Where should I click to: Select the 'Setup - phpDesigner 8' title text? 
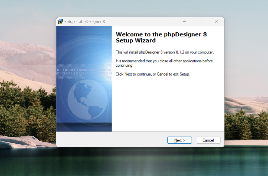[85, 22]
